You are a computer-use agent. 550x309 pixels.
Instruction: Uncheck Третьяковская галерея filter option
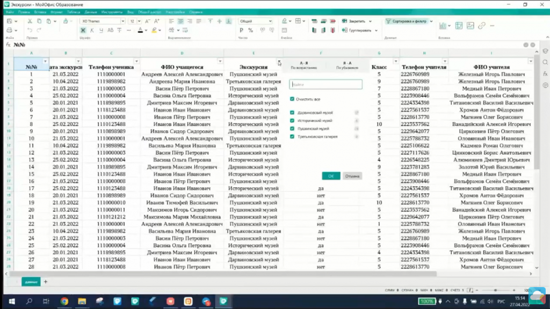click(292, 137)
